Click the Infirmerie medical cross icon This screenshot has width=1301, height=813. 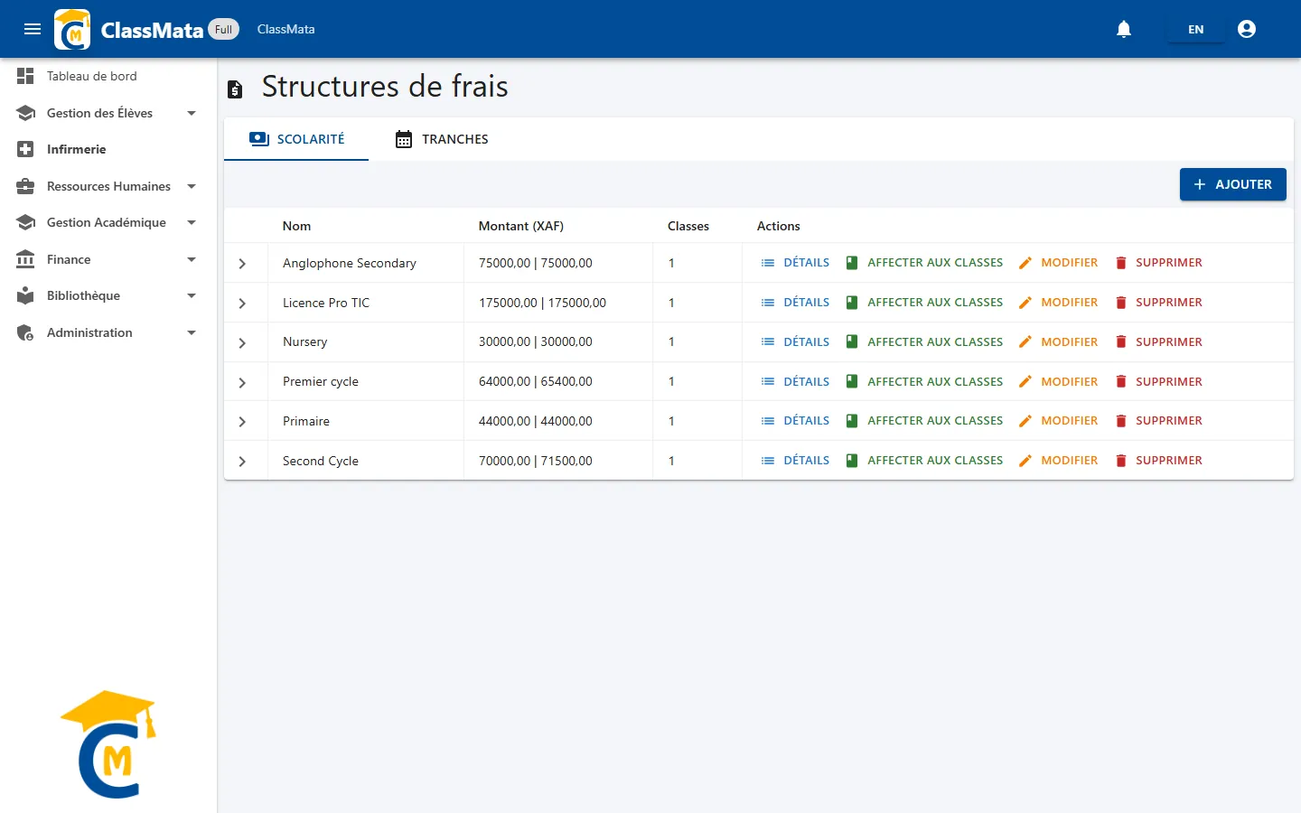[25, 149]
